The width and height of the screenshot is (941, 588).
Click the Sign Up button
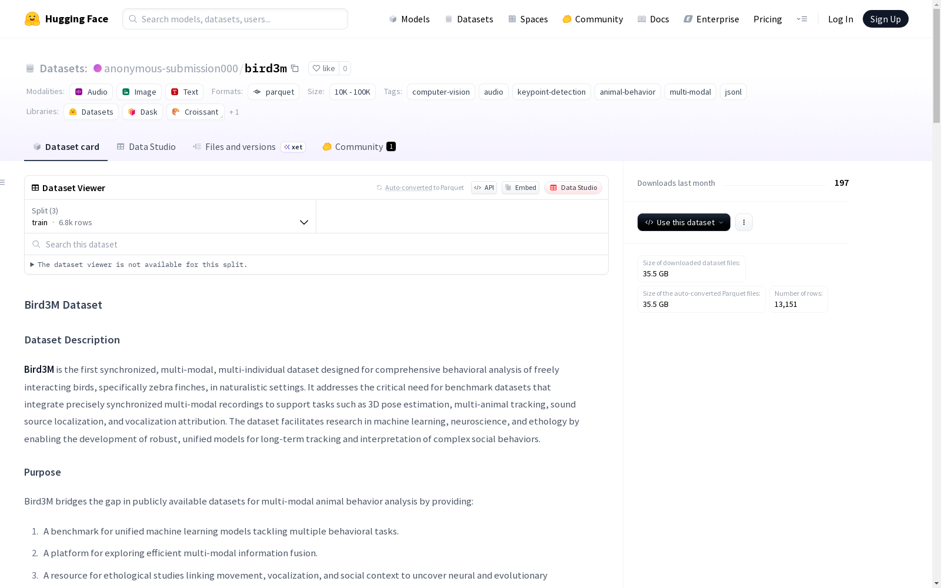(x=885, y=19)
